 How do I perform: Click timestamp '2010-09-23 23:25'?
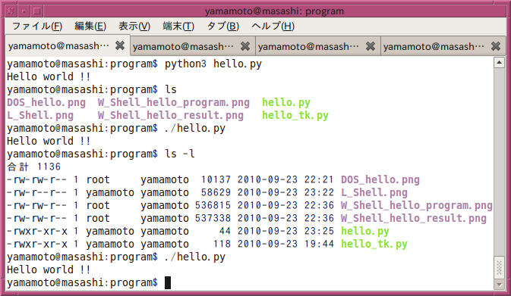point(285,231)
